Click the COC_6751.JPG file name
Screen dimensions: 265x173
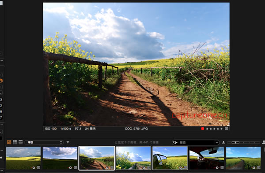tap(136, 129)
